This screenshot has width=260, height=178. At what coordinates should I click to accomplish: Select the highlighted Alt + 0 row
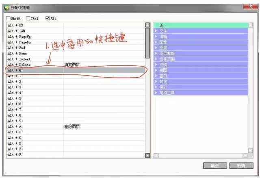pos(76,70)
